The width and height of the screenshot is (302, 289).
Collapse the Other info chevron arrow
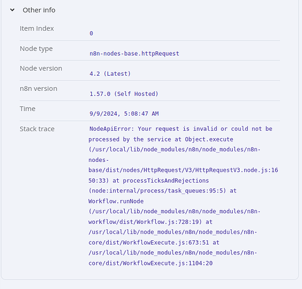[12, 10]
